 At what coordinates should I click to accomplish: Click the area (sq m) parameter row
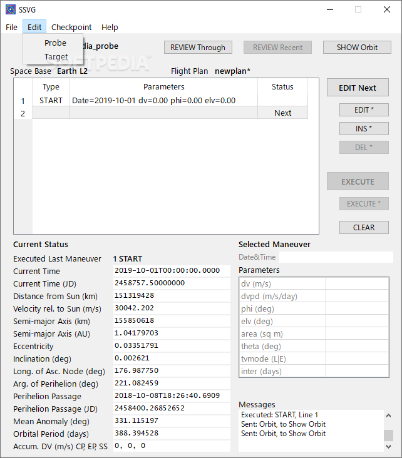coord(314,334)
